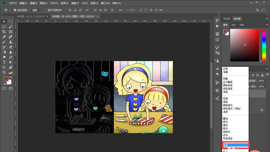
Task: Open the Search magnifier in options bar
Action: 257,10
